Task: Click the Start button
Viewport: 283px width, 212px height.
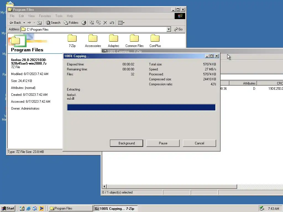Action: coord(8,208)
